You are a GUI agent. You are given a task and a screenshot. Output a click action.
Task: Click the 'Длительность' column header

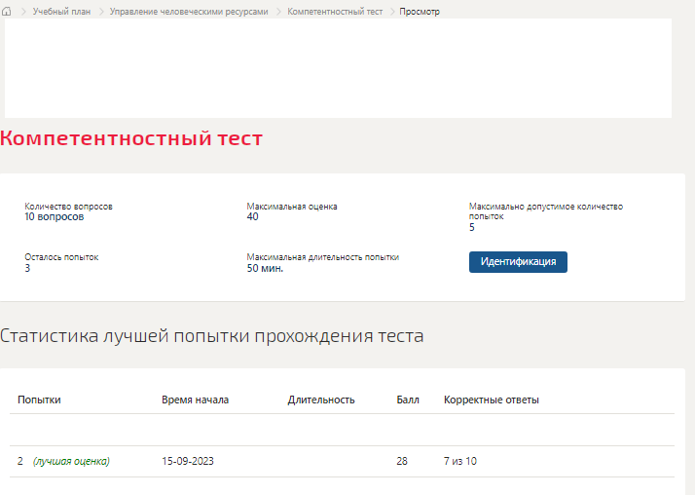[x=321, y=400]
